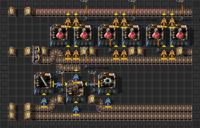Open science pack assembler centered on column 07
200x128 pixels.
60,36
